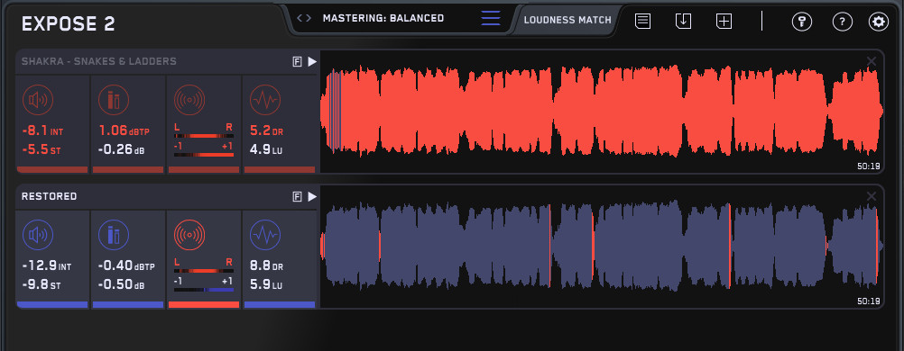
Task: Select the Mastering: Balanced preset label
Action: click(x=383, y=18)
